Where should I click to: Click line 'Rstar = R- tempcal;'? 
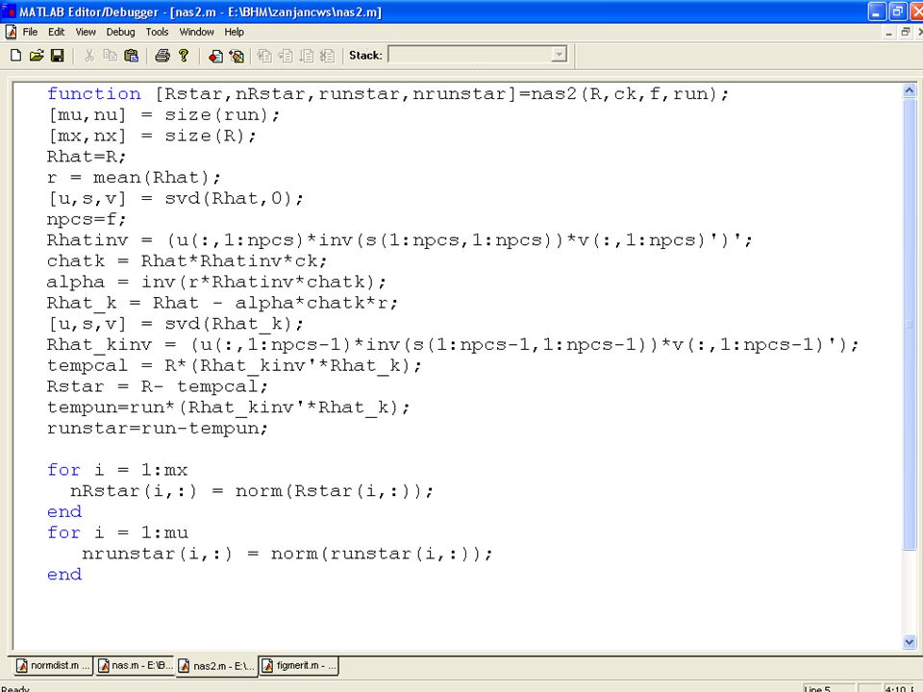click(x=157, y=386)
